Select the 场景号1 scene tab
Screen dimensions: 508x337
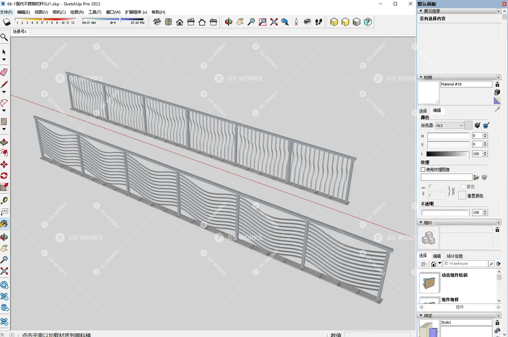tap(19, 31)
